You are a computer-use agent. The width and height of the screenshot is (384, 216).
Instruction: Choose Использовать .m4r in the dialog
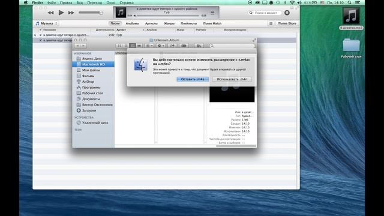pos(232,79)
